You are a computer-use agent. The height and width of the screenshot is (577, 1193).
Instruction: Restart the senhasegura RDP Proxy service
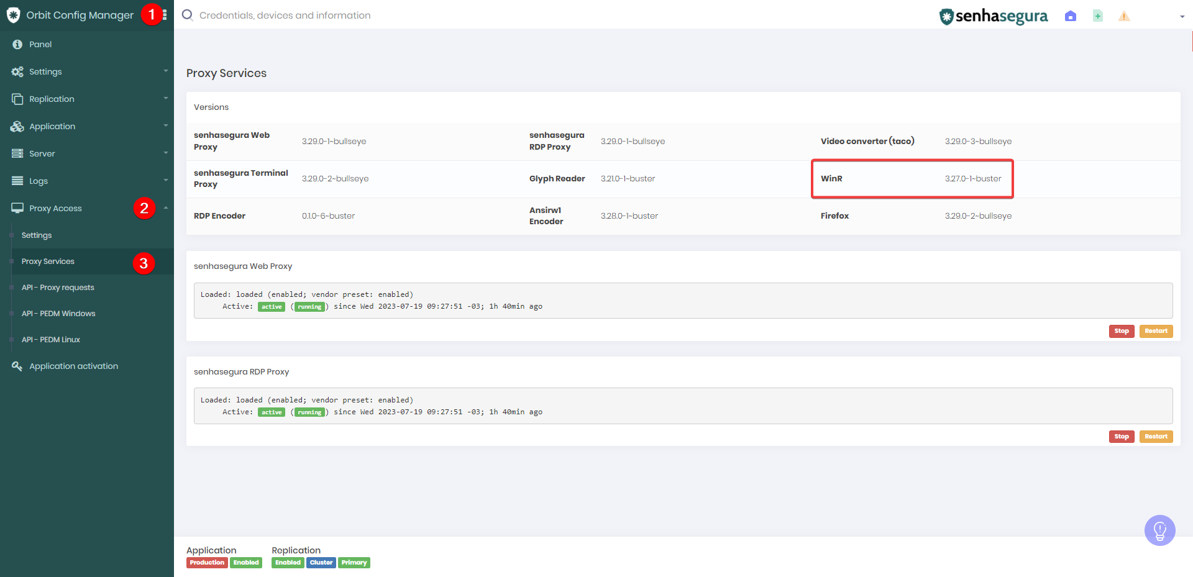click(x=1156, y=437)
